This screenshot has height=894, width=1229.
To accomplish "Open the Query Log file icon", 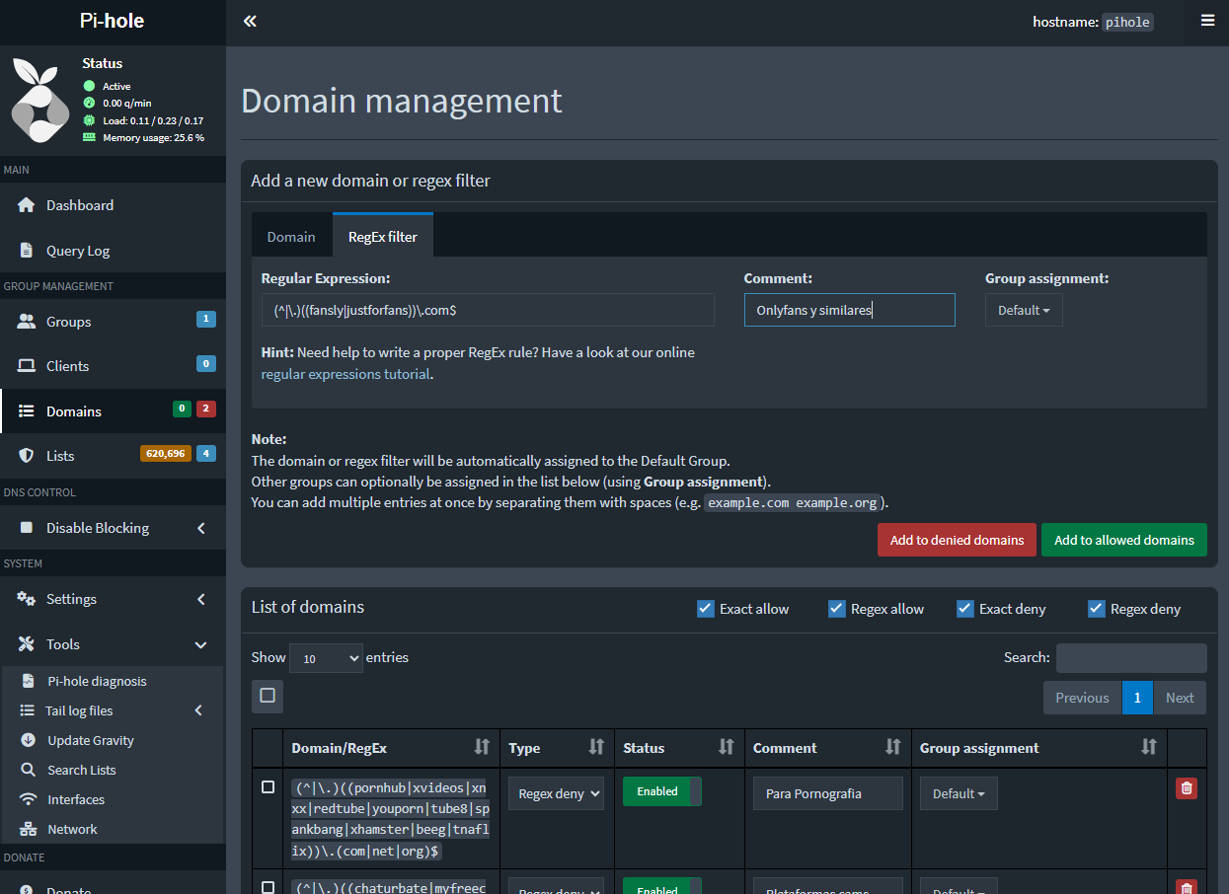I will 27,251.
